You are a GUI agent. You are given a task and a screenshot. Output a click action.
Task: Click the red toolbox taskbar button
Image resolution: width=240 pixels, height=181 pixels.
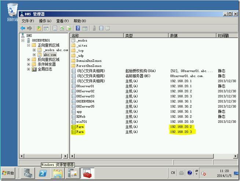87,173
